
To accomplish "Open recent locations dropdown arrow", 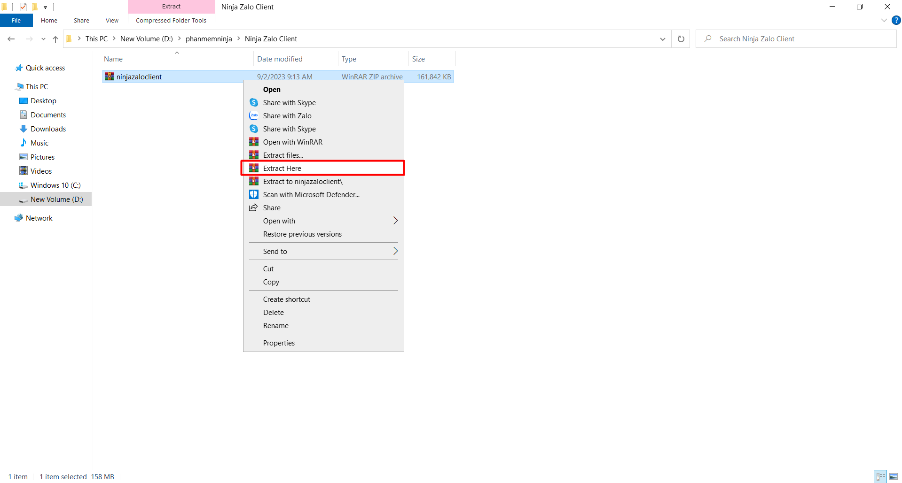I will pyautogui.click(x=43, y=39).
